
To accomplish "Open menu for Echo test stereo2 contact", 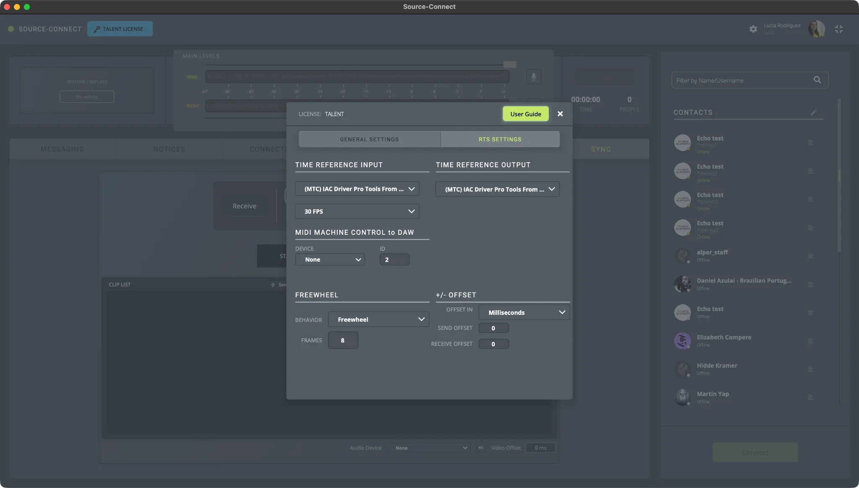I will 811,228.
